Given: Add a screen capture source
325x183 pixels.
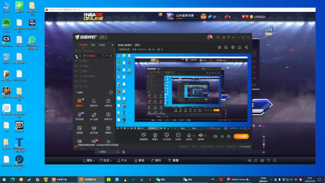Looking at the screenshot, I should (x=144, y=137).
